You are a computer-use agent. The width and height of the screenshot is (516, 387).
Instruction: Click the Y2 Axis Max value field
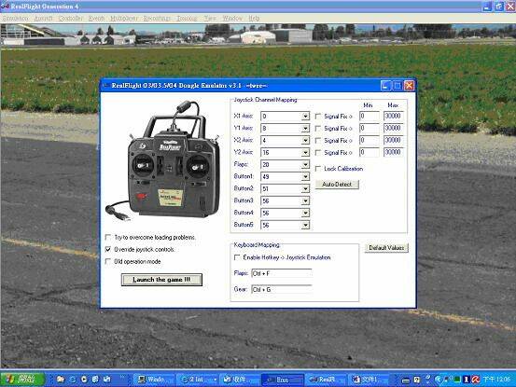(x=393, y=152)
